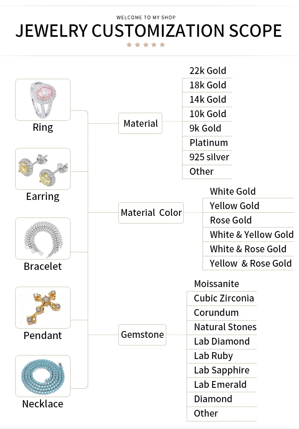Pick Moissanite gemstone option

(x=216, y=284)
